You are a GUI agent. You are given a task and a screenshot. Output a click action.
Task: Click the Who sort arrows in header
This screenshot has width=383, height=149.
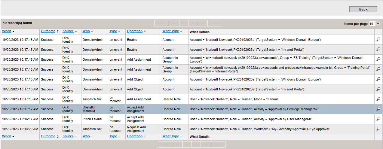tap(92, 32)
